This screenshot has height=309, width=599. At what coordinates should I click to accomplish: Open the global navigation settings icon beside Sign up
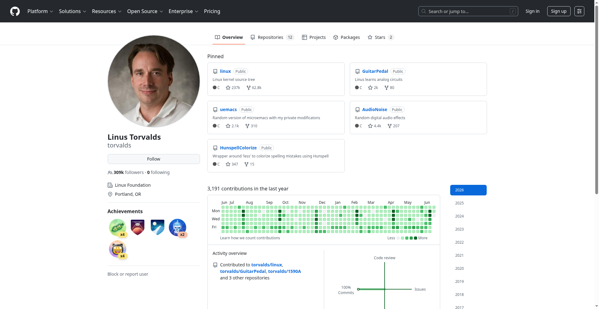click(579, 11)
